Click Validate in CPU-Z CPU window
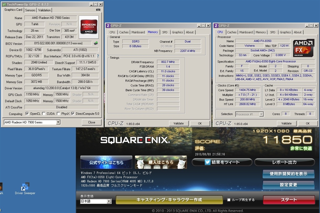 287,123
